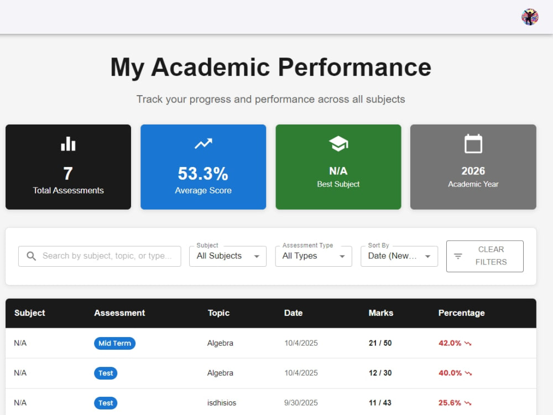
Task: Click the Mid Term assessment badge
Action: tap(114, 344)
